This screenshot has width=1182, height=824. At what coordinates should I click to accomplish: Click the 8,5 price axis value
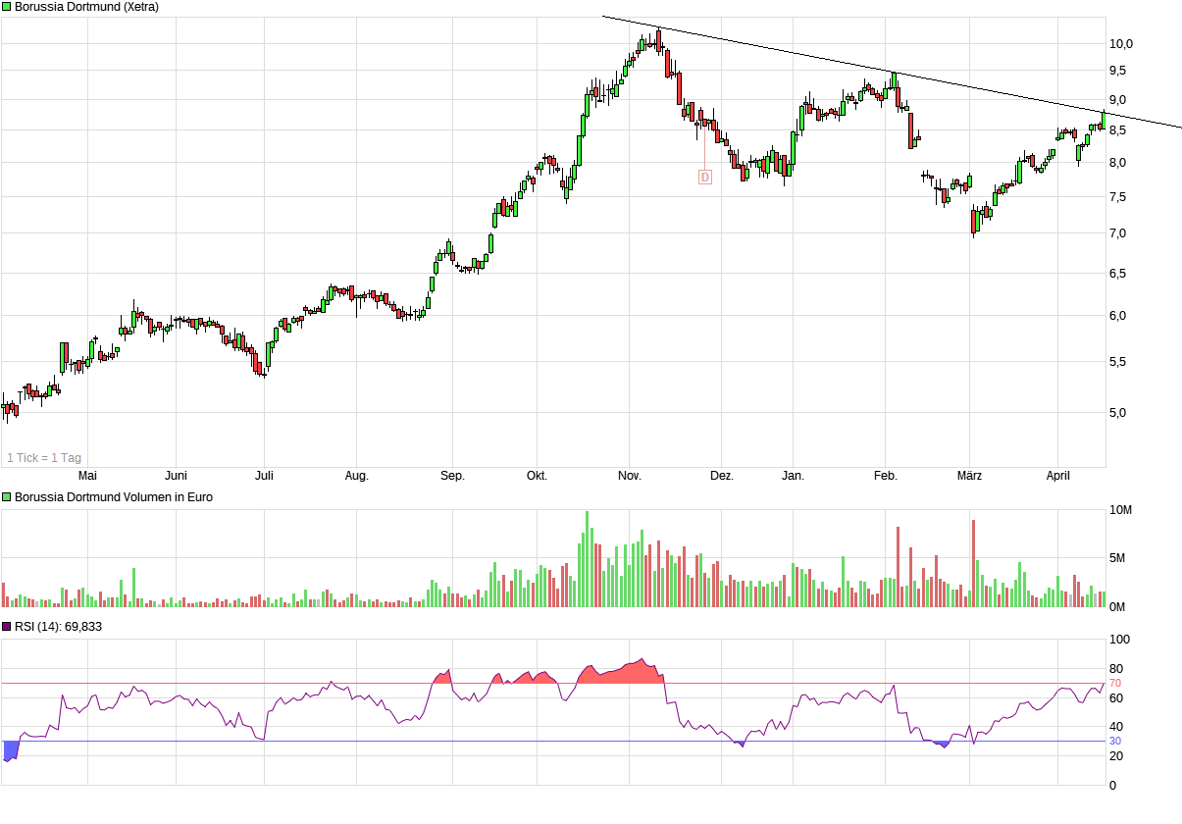pyautogui.click(x=1118, y=130)
